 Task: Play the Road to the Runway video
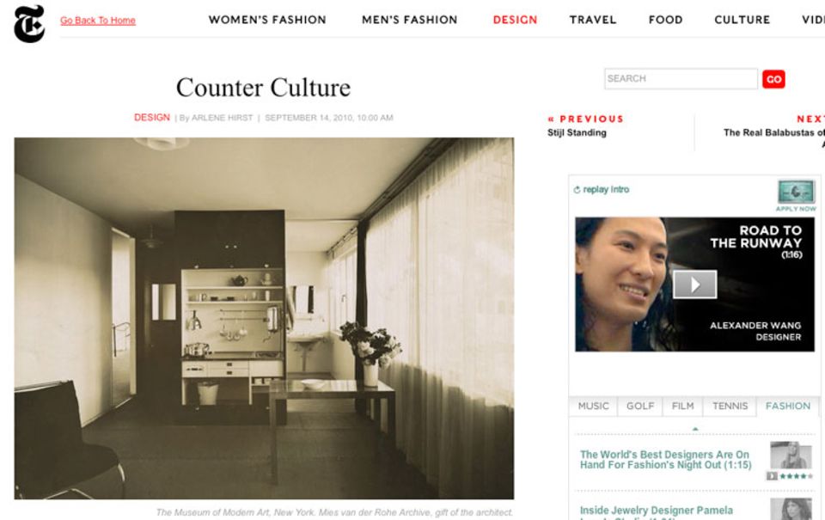tap(694, 284)
